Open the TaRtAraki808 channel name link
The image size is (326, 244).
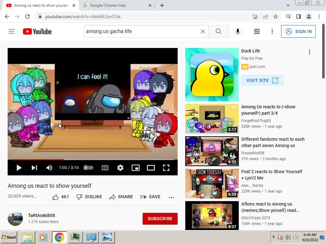(x=41, y=215)
